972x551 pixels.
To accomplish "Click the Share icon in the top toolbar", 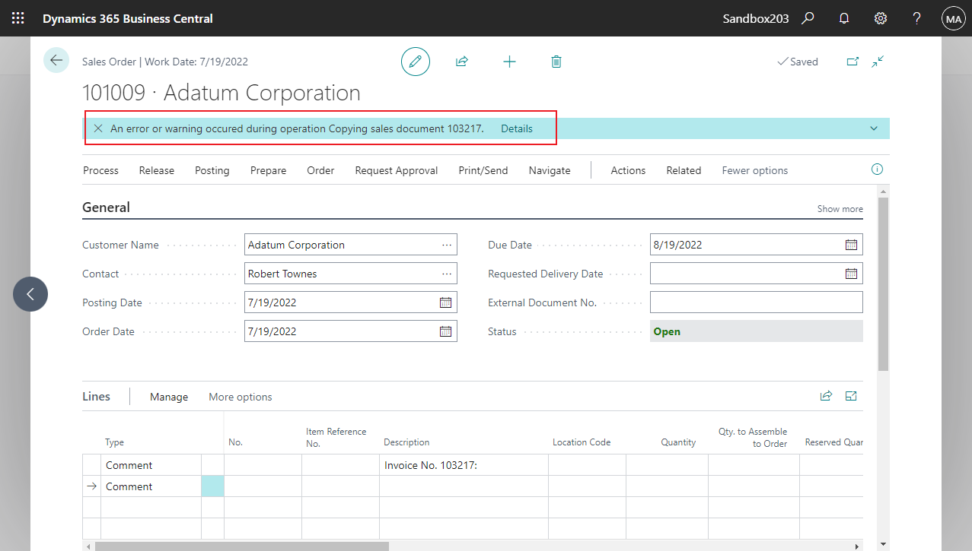I will (x=462, y=61).
